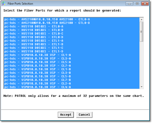The image size is (152, 123).
Task: Click the Fiber Ports Selection title icon
Action: point(4,4)
